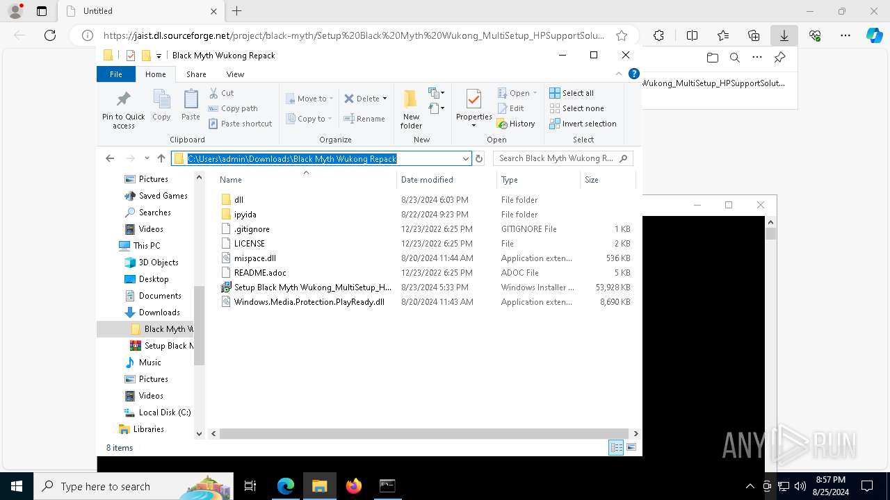Image resolution: width=890 pixels, height=500 pixels.
Task: Open the Open button dropdown arrow
Action: coord(535,93)
